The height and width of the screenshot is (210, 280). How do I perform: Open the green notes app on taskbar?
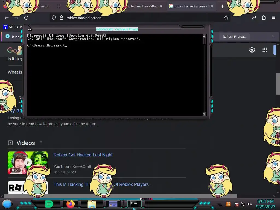[x=49, y=204]
